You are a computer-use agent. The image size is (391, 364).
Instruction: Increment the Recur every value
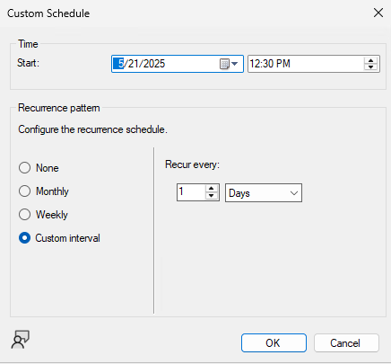tap(212, 189)
